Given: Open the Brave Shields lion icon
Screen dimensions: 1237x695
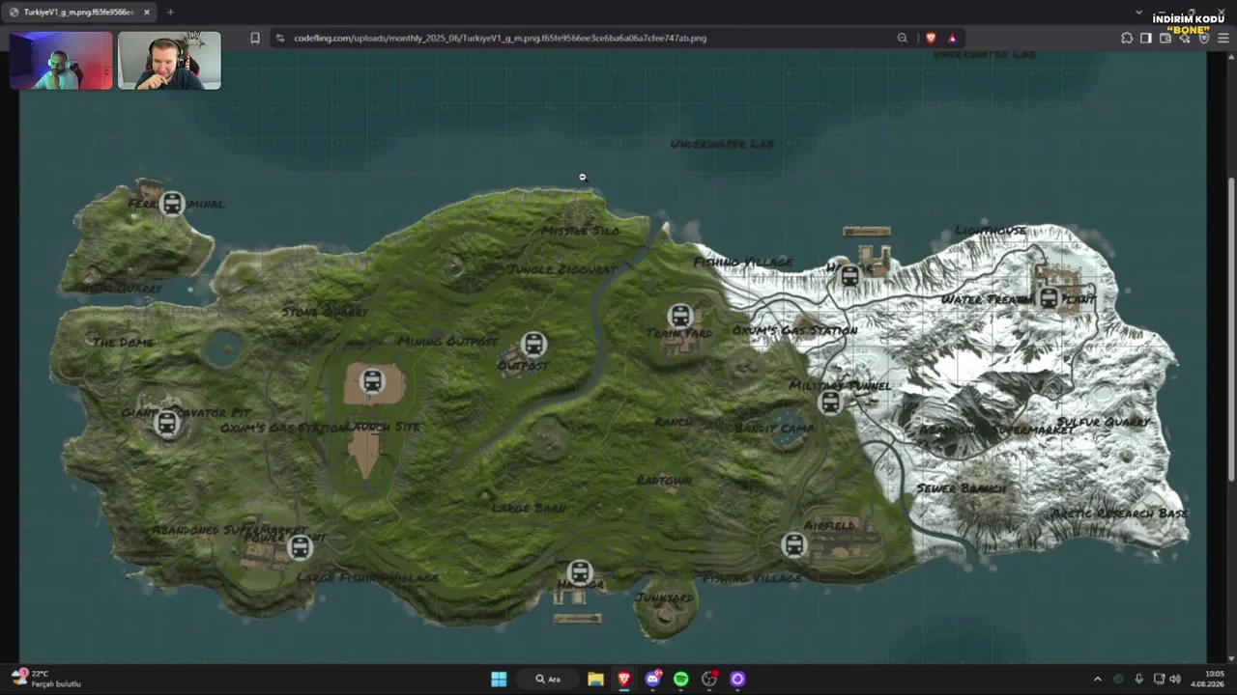Looking at the screenshot, I should point(931,38).
